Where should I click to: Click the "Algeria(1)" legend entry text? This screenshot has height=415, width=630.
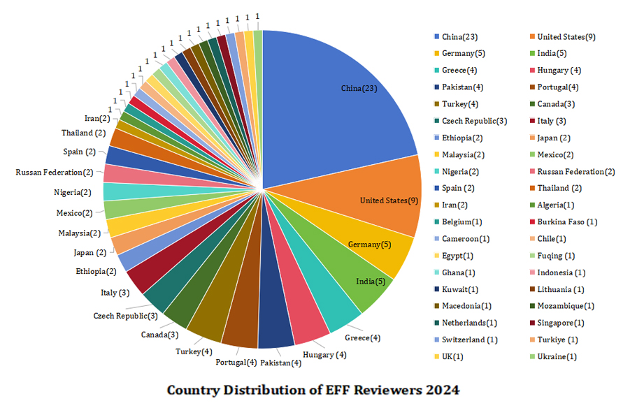click(556, 205)
